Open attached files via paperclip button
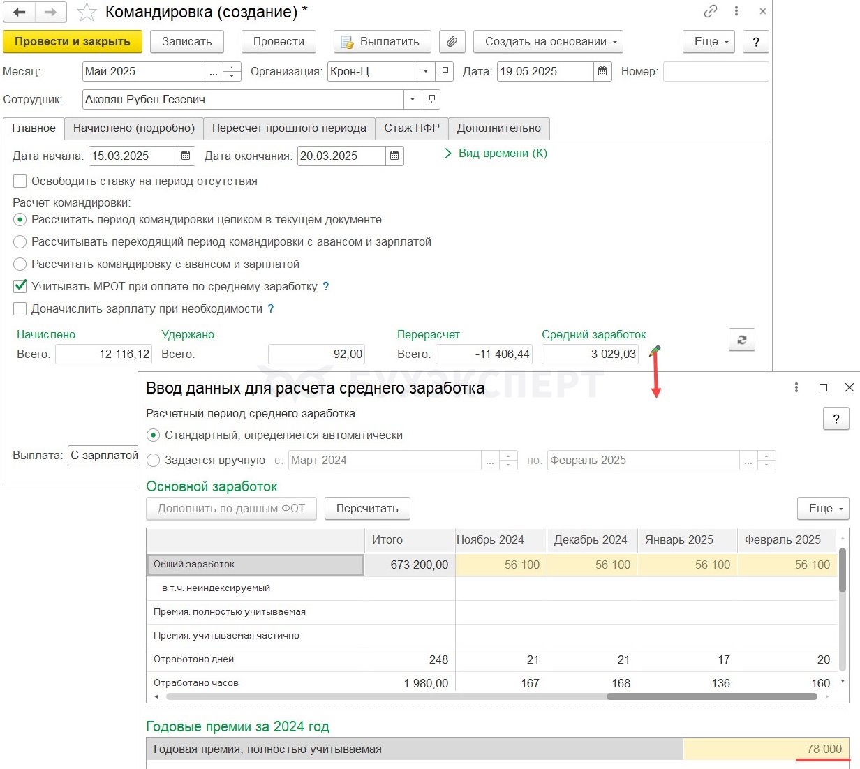The width and height of the screenshot is (860, 769). [452, 42]
